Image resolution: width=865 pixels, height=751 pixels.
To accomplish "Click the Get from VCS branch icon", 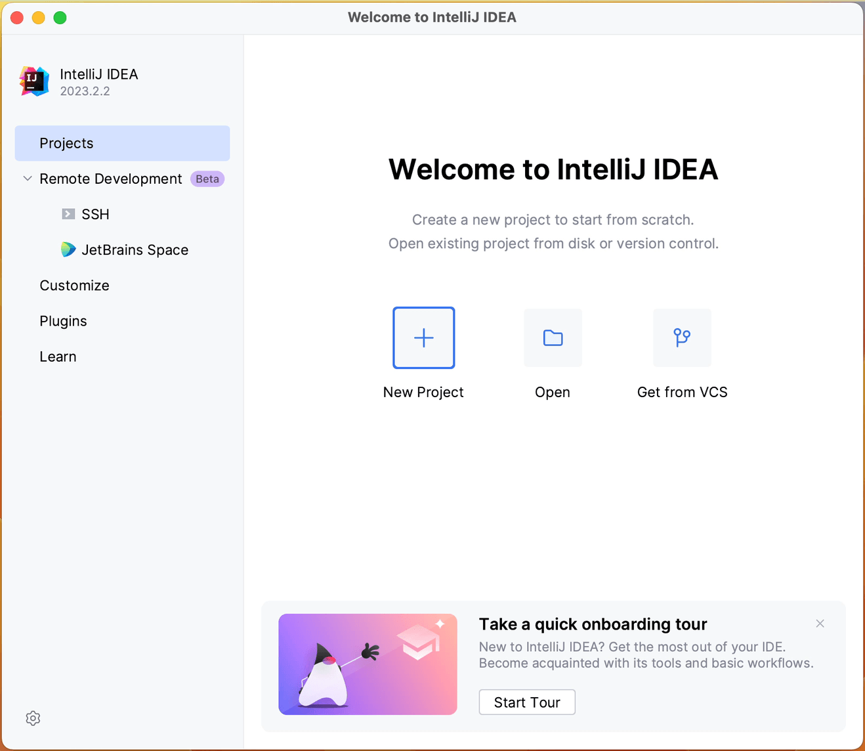I will click(x=682, y=338).
